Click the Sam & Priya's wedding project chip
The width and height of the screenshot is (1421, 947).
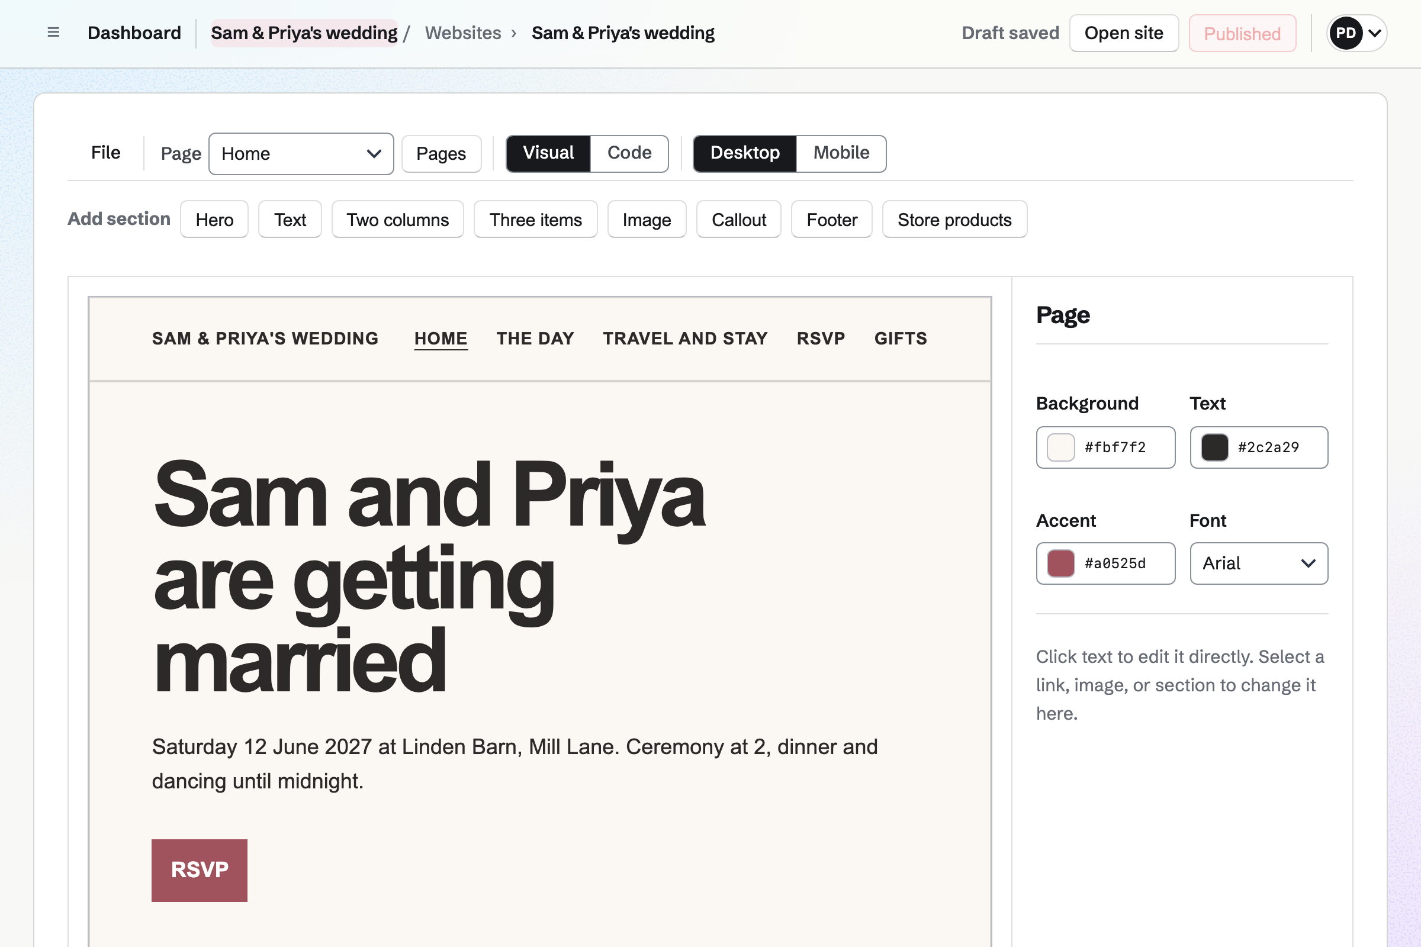click(304, 33)
